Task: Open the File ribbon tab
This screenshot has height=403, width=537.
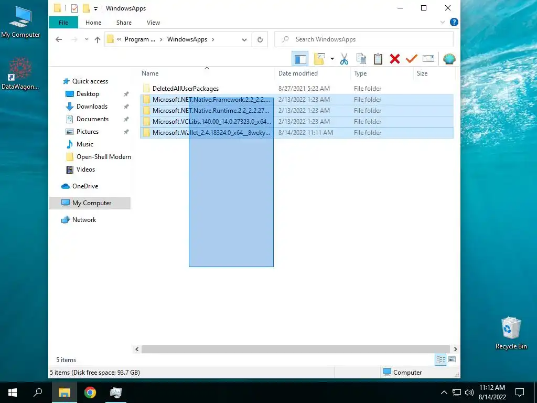Action: 63,23
